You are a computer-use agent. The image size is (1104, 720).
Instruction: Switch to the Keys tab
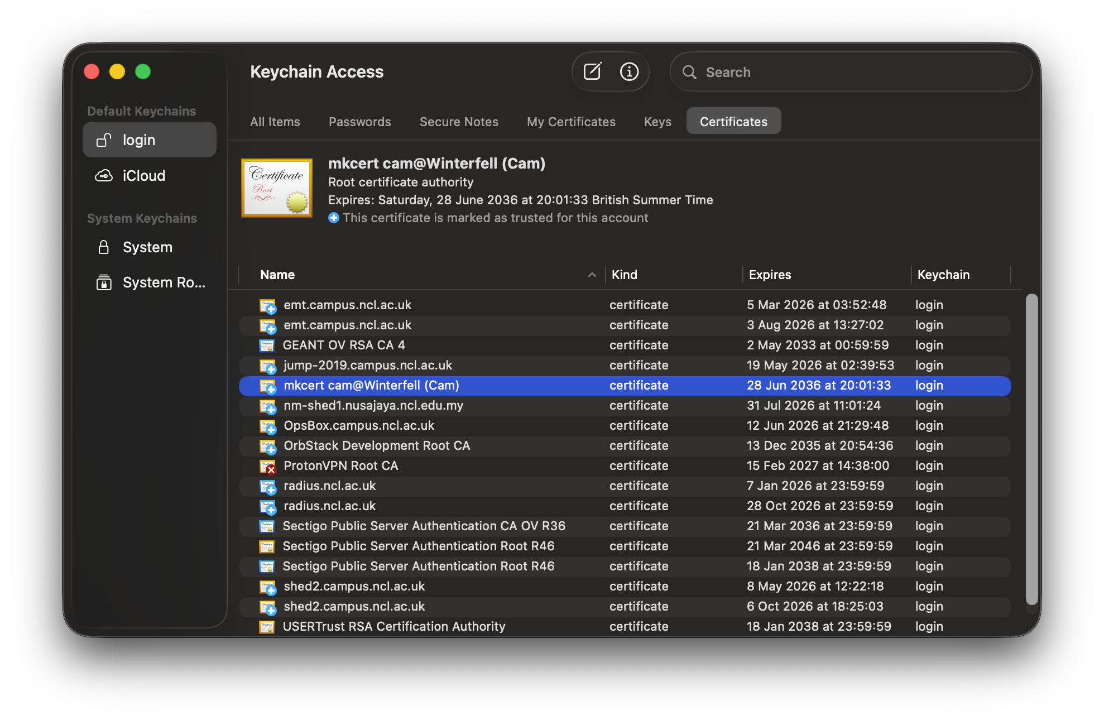coord(657,122)
